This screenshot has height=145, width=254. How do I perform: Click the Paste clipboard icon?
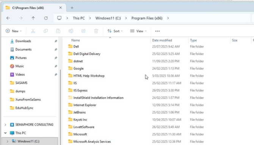pos(58,31)
